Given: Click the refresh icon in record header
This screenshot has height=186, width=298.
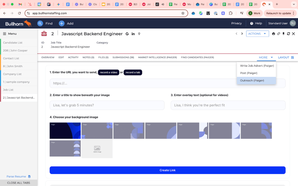Looking at the screenshot, I should click(288, 34).
